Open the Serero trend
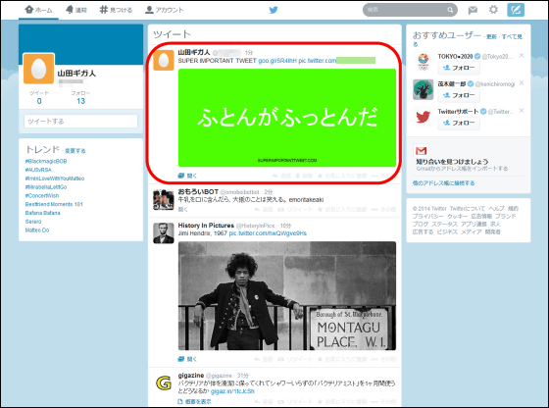The height and width of the screenshot is (408, 549). click(33, 222)
